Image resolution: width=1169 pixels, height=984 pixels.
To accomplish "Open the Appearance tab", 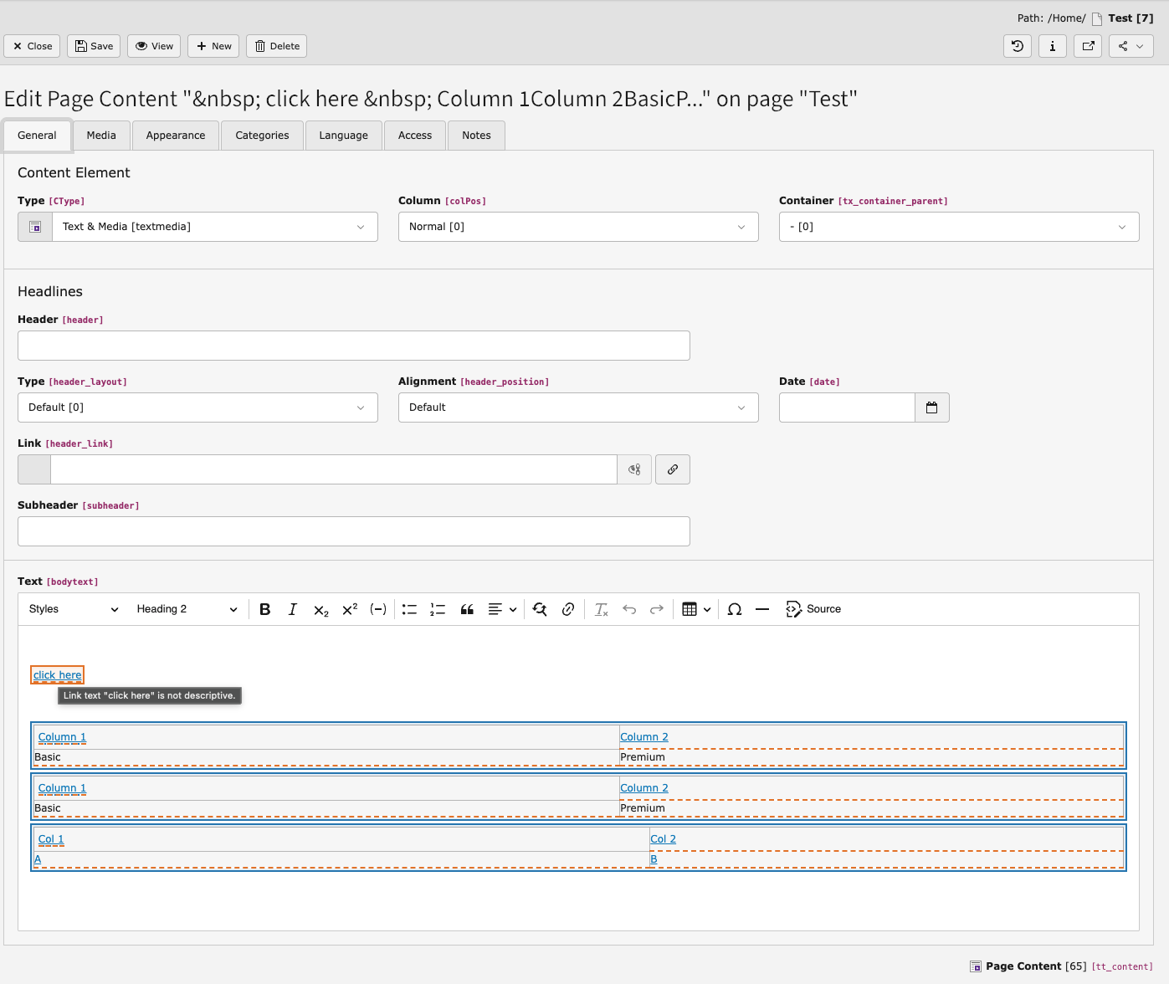I will [x=176, y=136].
